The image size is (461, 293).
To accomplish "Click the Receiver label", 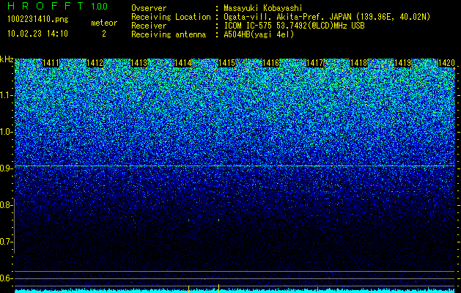I will tap(149, 26).
